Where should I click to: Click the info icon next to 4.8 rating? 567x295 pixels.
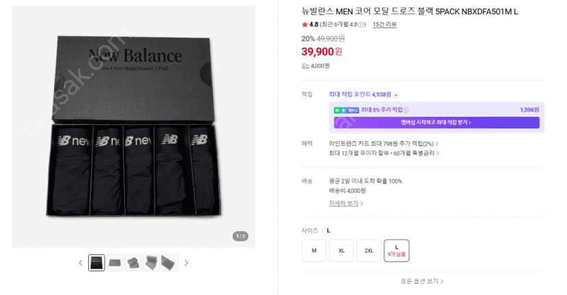coord(360,25)
